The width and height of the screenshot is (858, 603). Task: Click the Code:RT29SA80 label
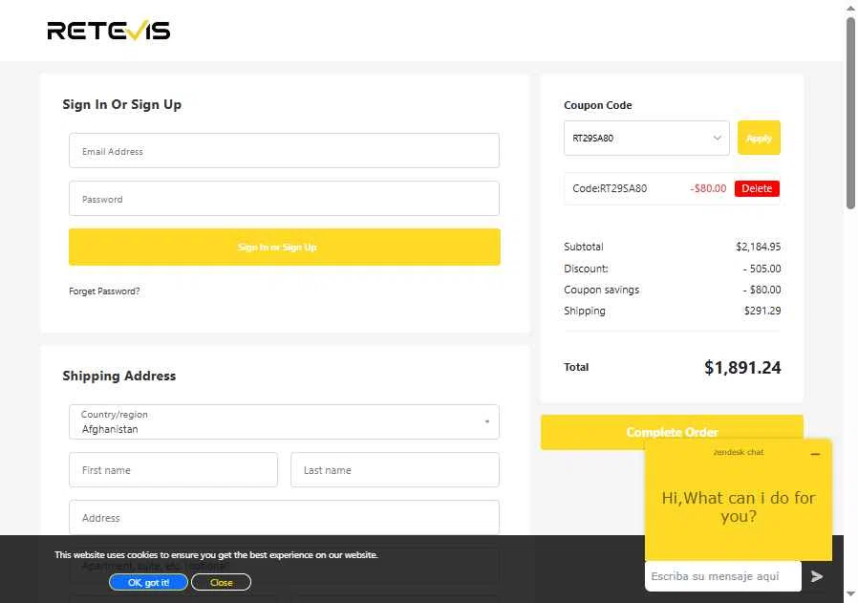(x=610, y=188)
